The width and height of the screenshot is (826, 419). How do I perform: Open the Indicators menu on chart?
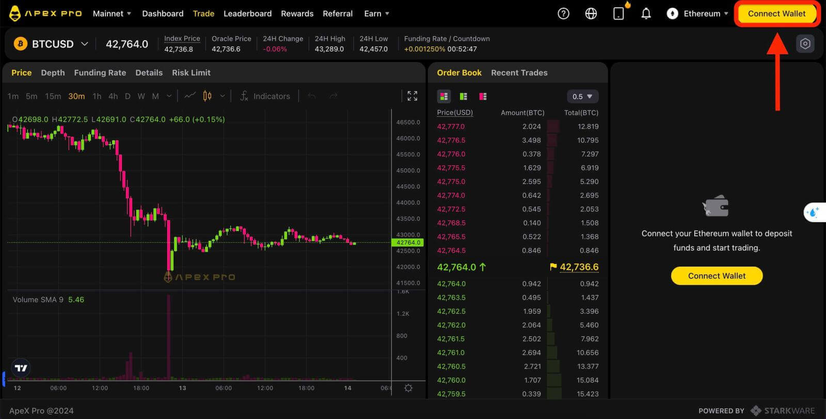(265, 96)
